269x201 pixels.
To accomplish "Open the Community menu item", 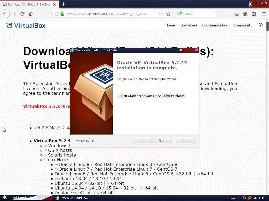I will coord(243,25).
